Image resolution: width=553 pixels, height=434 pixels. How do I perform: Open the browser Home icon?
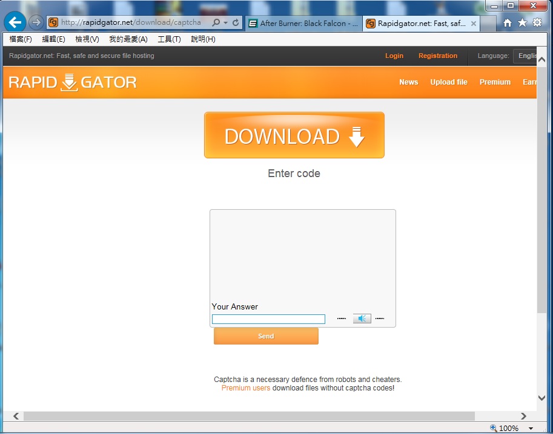coord(508,23)
